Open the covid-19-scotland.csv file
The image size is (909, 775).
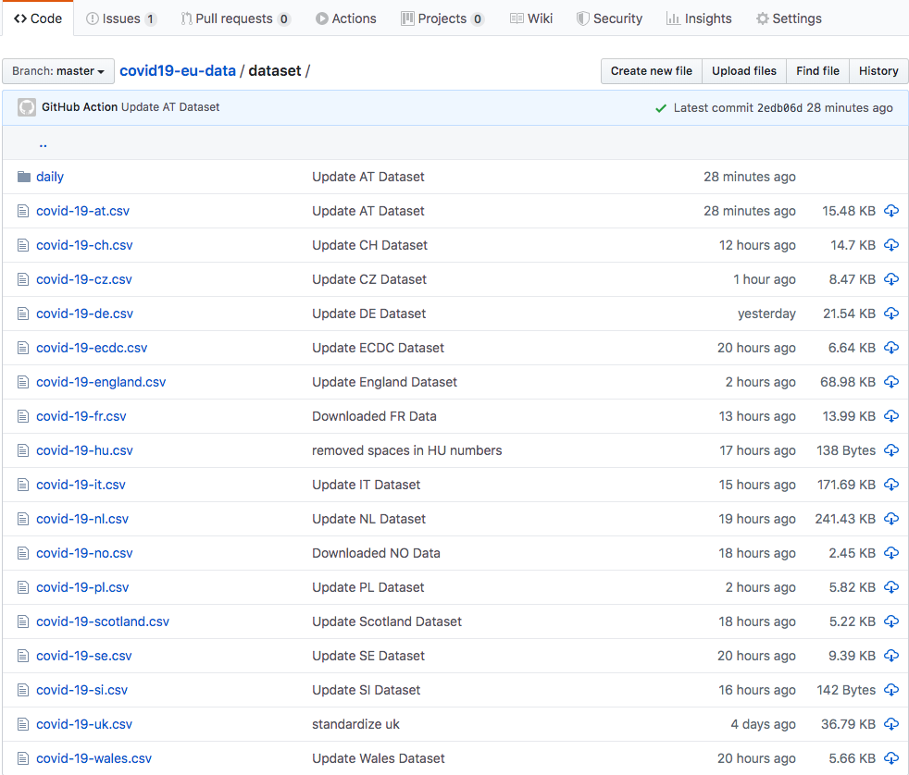103,621
